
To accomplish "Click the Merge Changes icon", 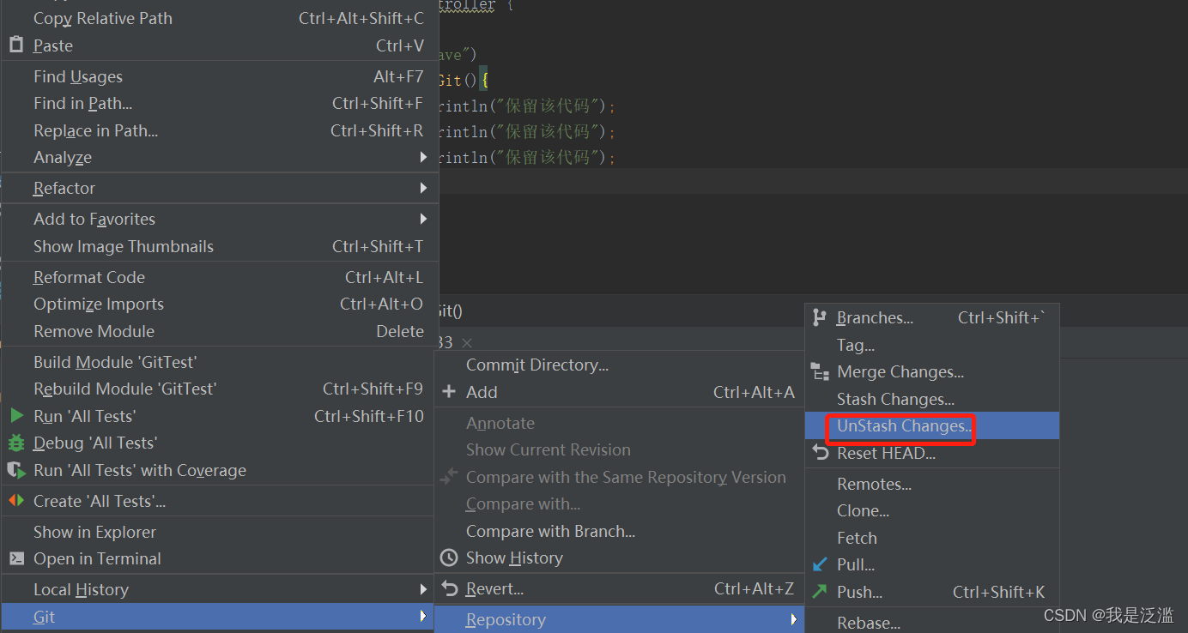I will 820,371.
